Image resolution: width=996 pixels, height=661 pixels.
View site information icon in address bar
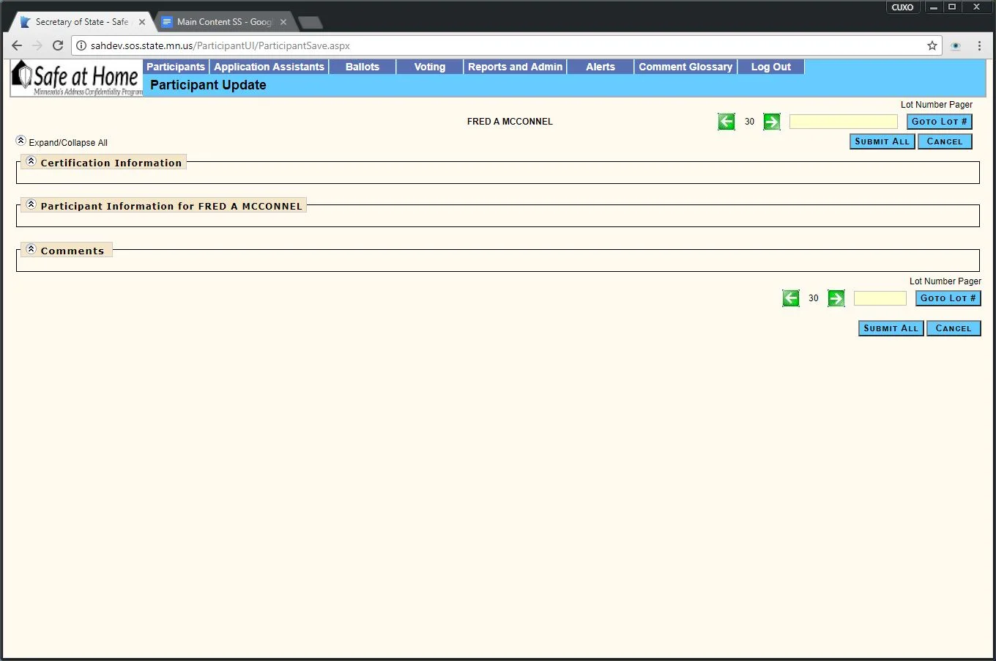click(82, 45)
